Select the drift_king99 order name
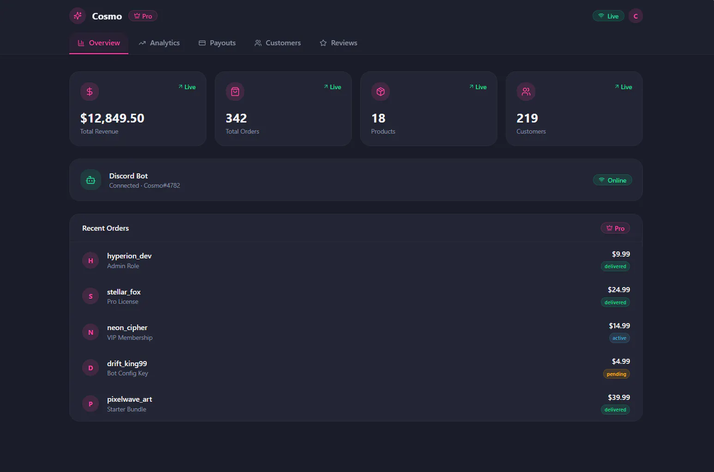Viewport: 714px width, 472px height. click(x=127, y=364)
